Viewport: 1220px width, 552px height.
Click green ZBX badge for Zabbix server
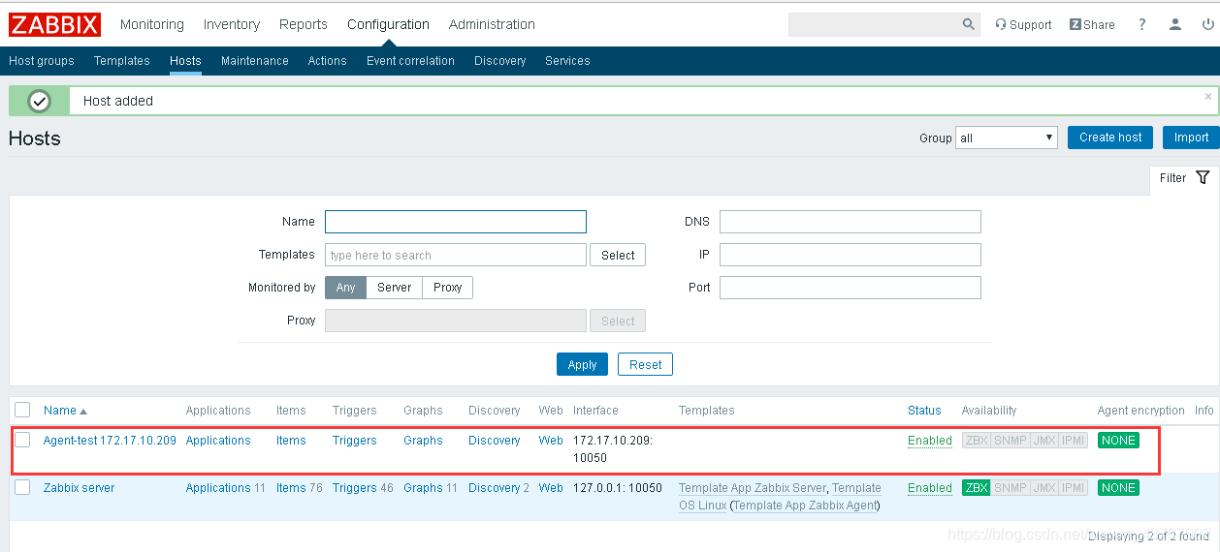[x=977, y=488]
